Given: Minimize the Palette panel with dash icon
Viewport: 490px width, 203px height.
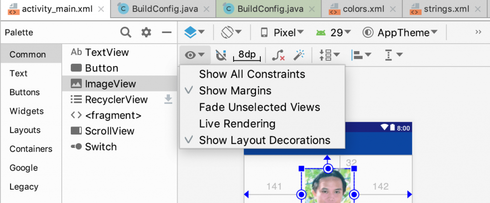Looking at the screenshot, I should coord(167,33).
